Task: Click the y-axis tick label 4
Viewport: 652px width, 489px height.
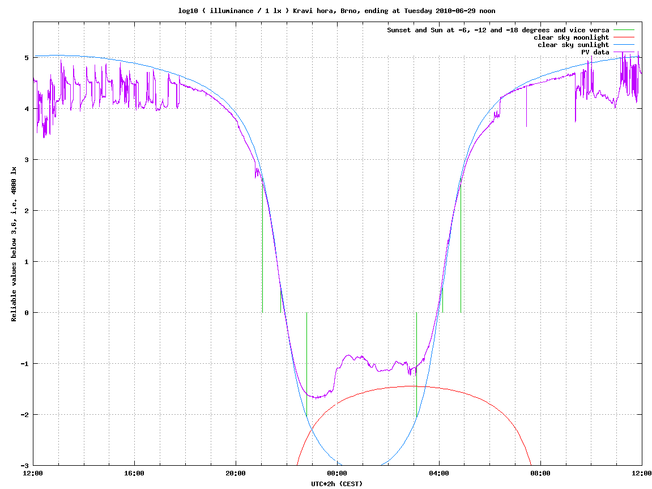Action: [x=27, y=109]
